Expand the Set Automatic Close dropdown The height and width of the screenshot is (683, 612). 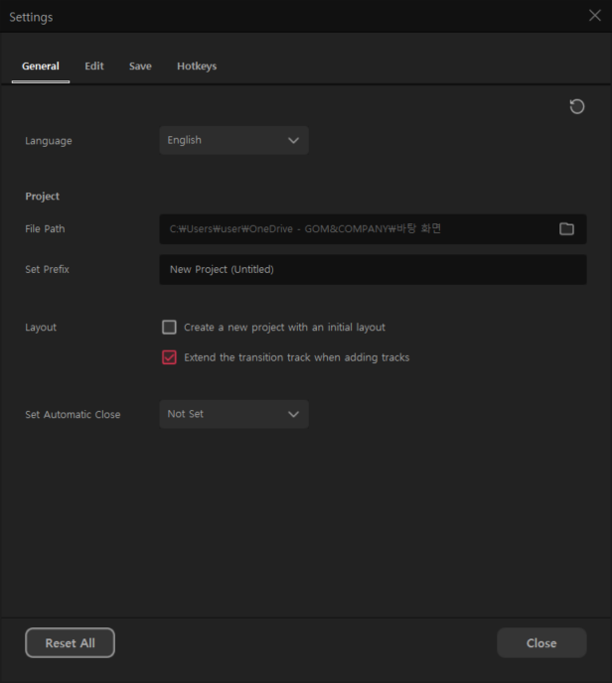[x=233, y=414]
